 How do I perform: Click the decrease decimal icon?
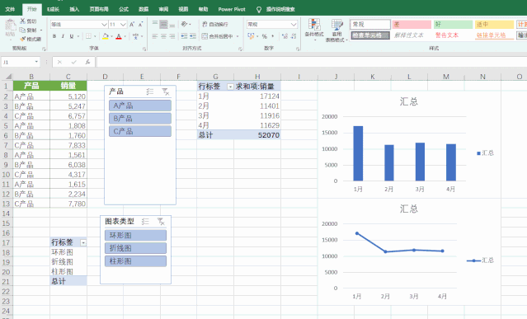pyautogui.click(x=294, y=36)
